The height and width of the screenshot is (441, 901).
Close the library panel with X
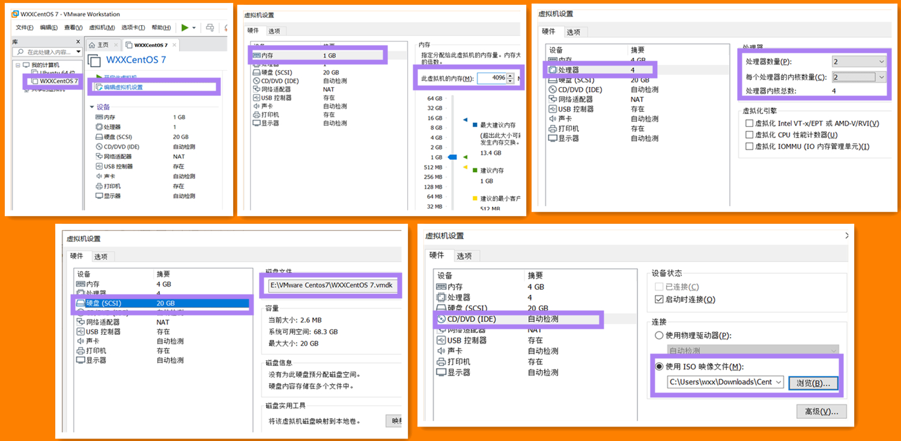(x=78, y=41)
